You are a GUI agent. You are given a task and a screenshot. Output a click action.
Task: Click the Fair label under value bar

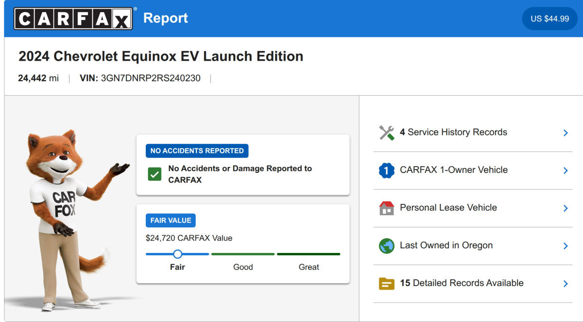tap(177, 267)
